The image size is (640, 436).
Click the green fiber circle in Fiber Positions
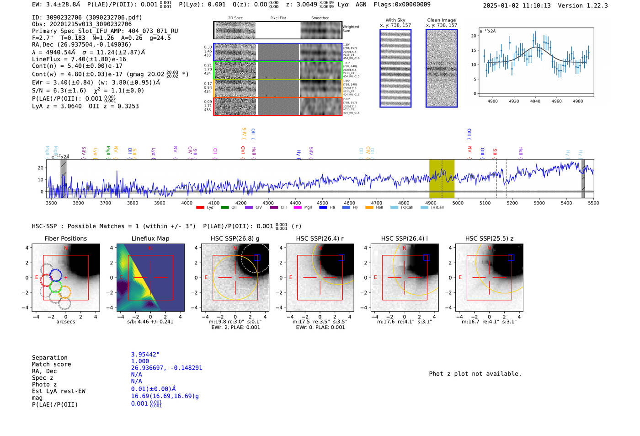55,287
